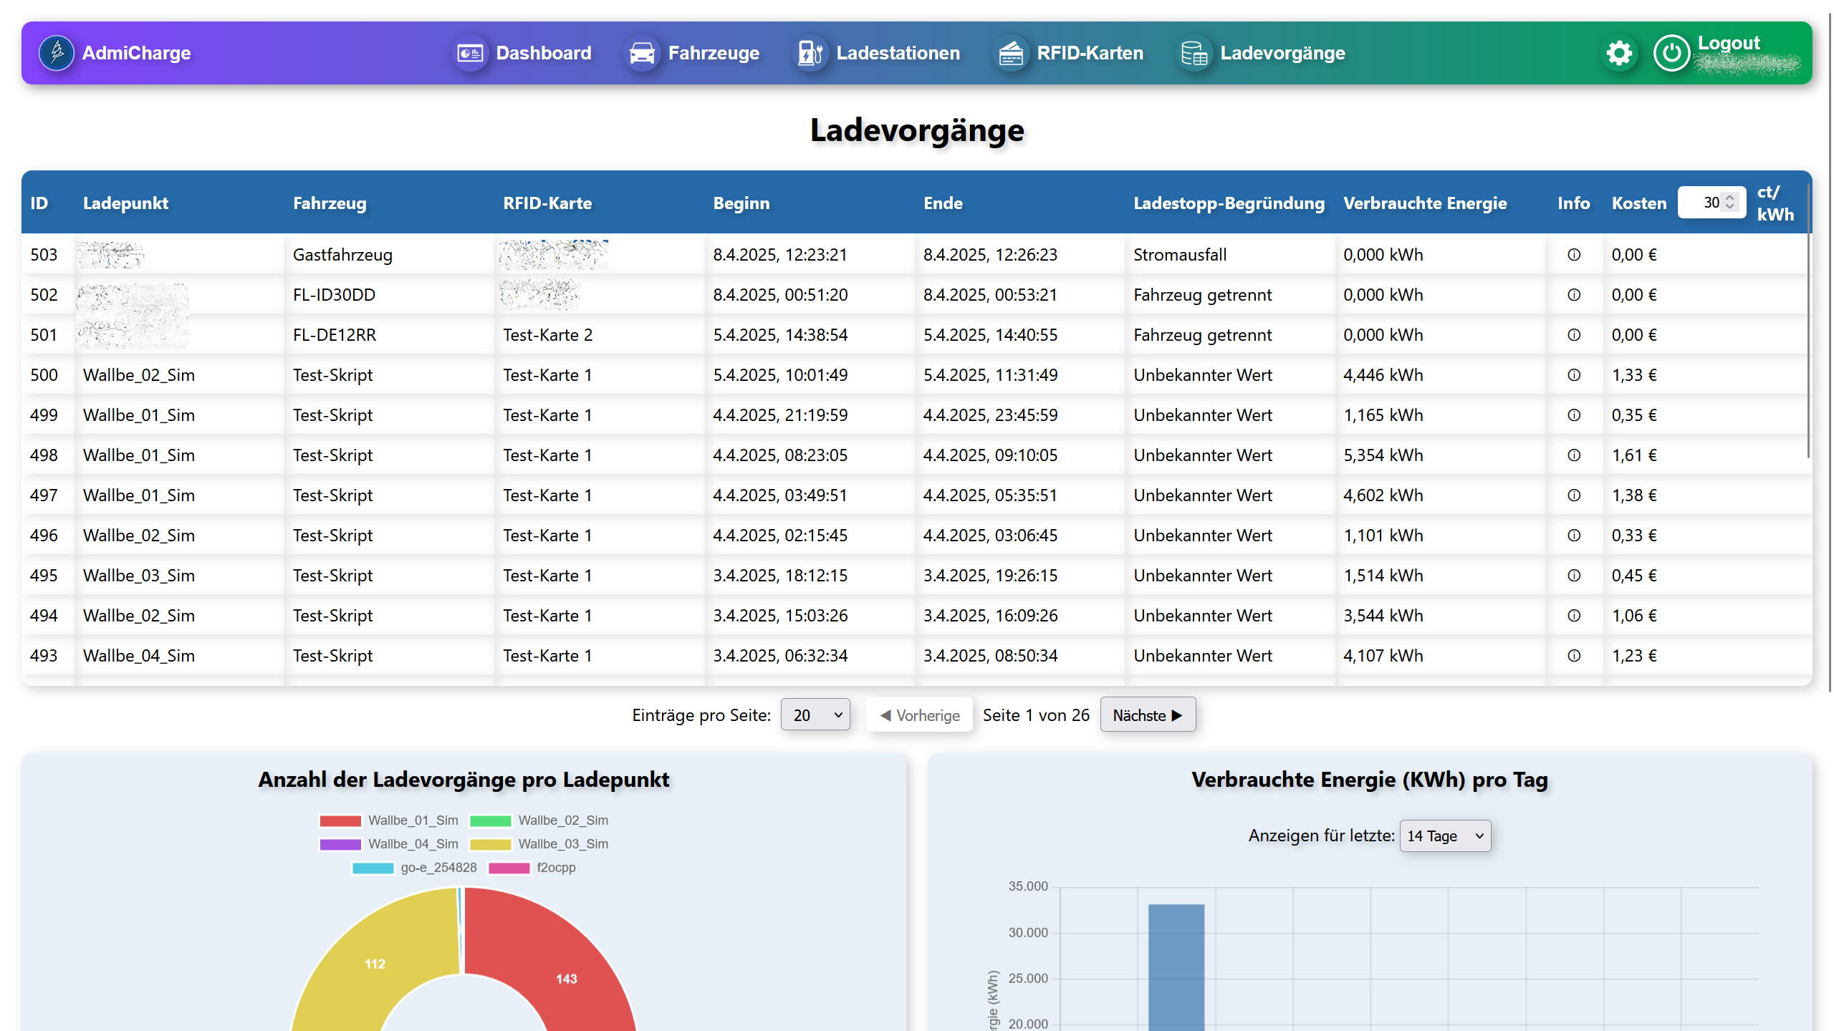
Task: Toggle Wallbe_02_Sim legend entry in chart
Action: tap(563, 821)
